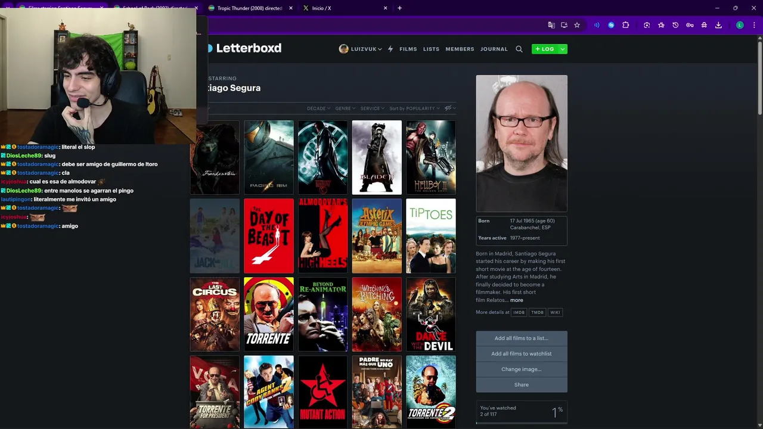Open the LISTS menu
This screenshot has width=763, height=429.
(x=431, y=49)
